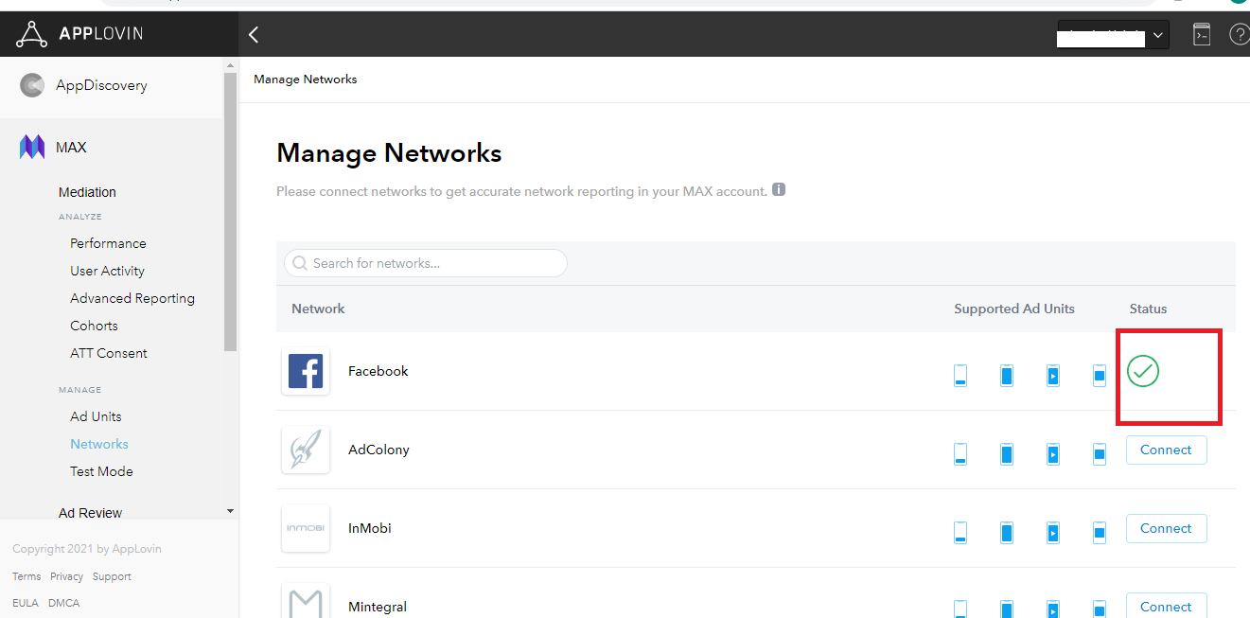Click Facebook banner ad unit icon
Viewport: 1250px width, 618px height.
pyautogui.click(x=960, y=376)
